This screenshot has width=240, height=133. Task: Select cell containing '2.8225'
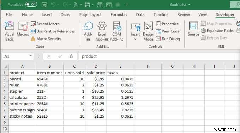(120, 110)
